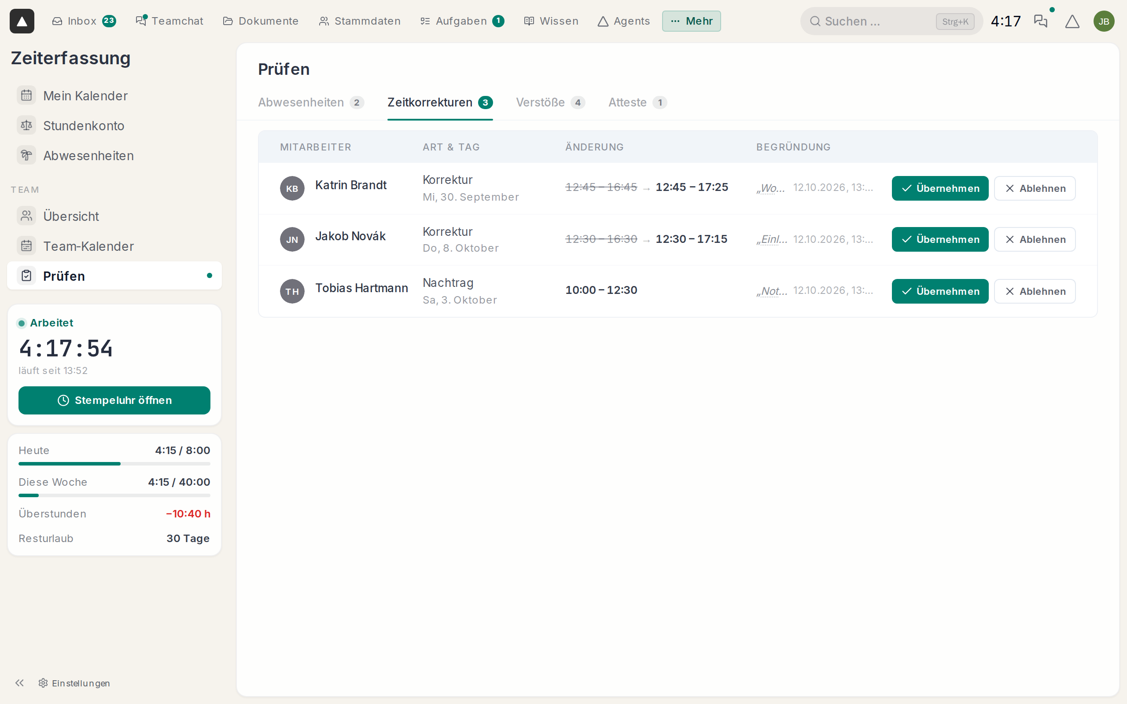Expand Katrin Brandt's truncated Begründung text
The image size is (1127, 704).
click(x=771, y=188)
